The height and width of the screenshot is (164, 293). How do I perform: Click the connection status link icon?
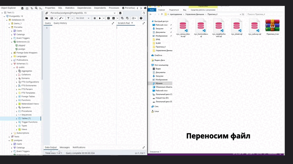coord(47,13)
